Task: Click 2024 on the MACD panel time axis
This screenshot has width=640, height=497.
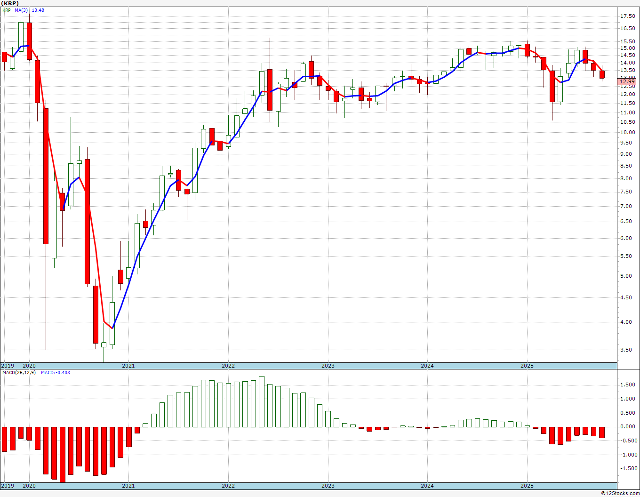Action: point(427,486)
